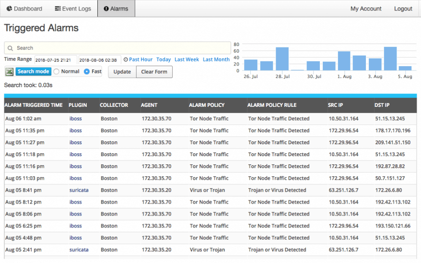Click the end time field 2018-08-06 02:38
The width and height of the screenshot is (421, 263).
point(99,60)
